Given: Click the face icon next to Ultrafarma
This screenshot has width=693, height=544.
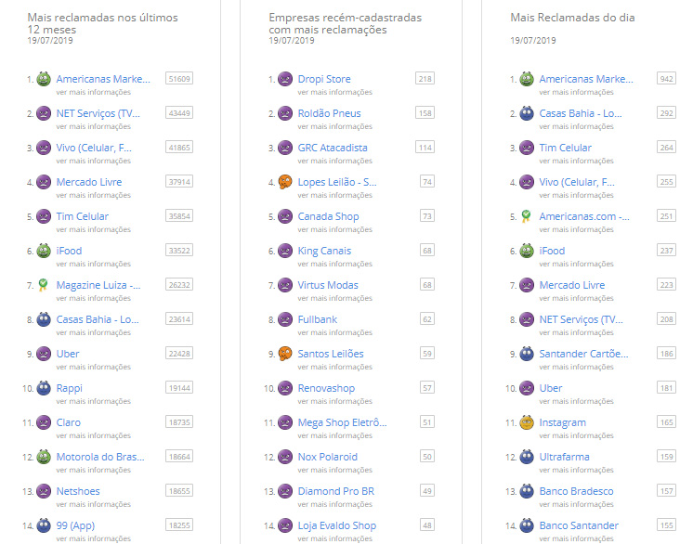Looking at the screenshot, I should 527,458.
